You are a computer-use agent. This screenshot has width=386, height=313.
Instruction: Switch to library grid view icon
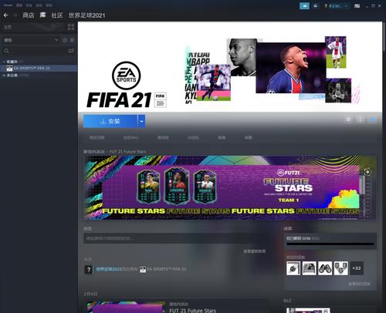(71, 27)
